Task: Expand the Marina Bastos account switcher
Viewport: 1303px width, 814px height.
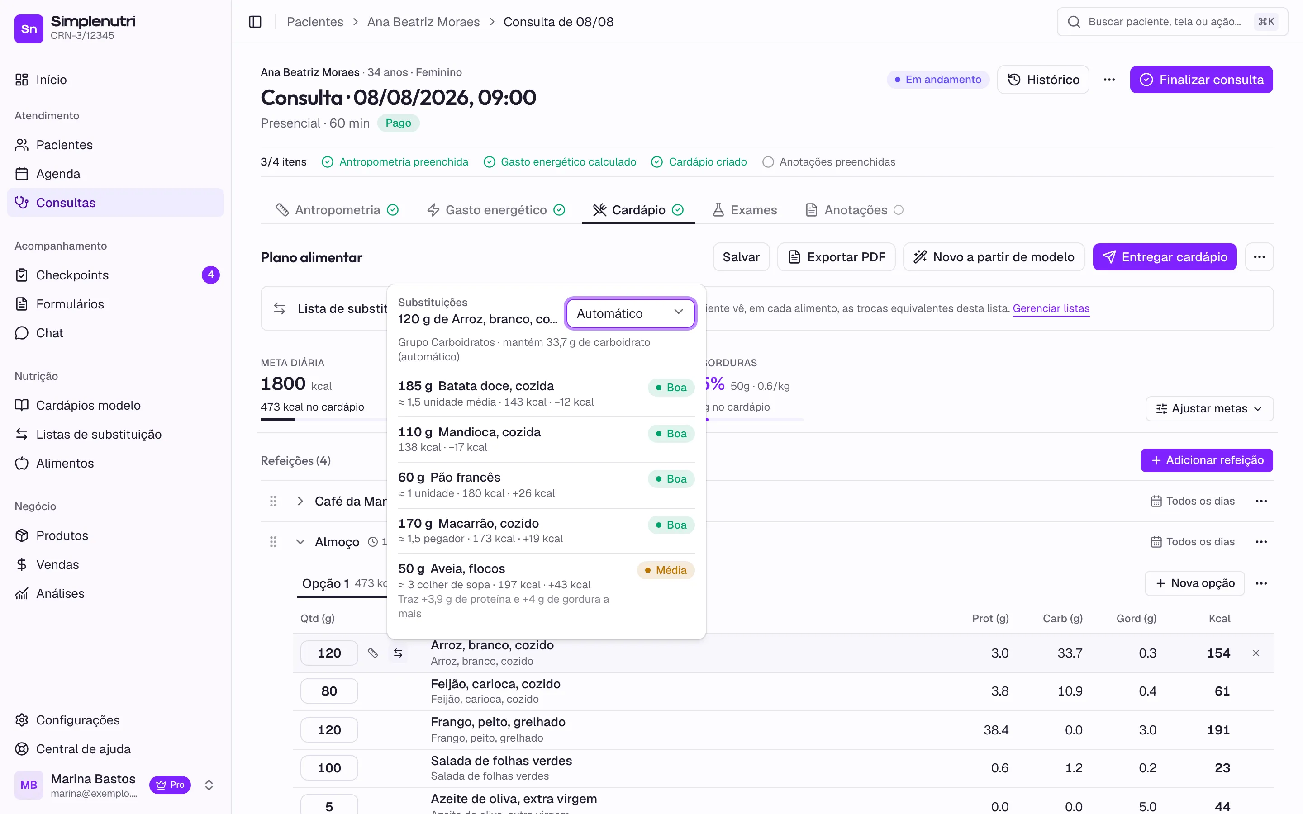Action: (x=209, y=785)
